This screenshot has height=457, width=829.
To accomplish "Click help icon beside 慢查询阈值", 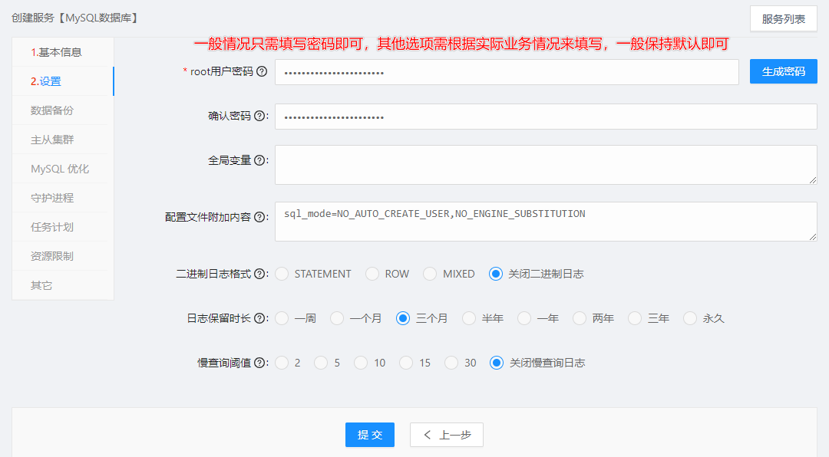I will click(x=260, y=363).
